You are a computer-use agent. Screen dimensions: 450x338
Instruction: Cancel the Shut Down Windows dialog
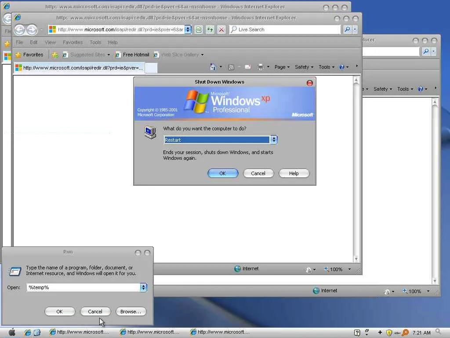pyautogui.click(x=258, y=173)
